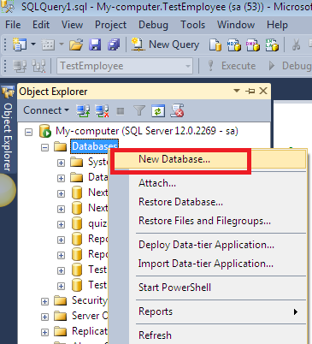This screenshot has height=344, width=312.
Task: Click the Save All icon
Action: tap(114, 44)
